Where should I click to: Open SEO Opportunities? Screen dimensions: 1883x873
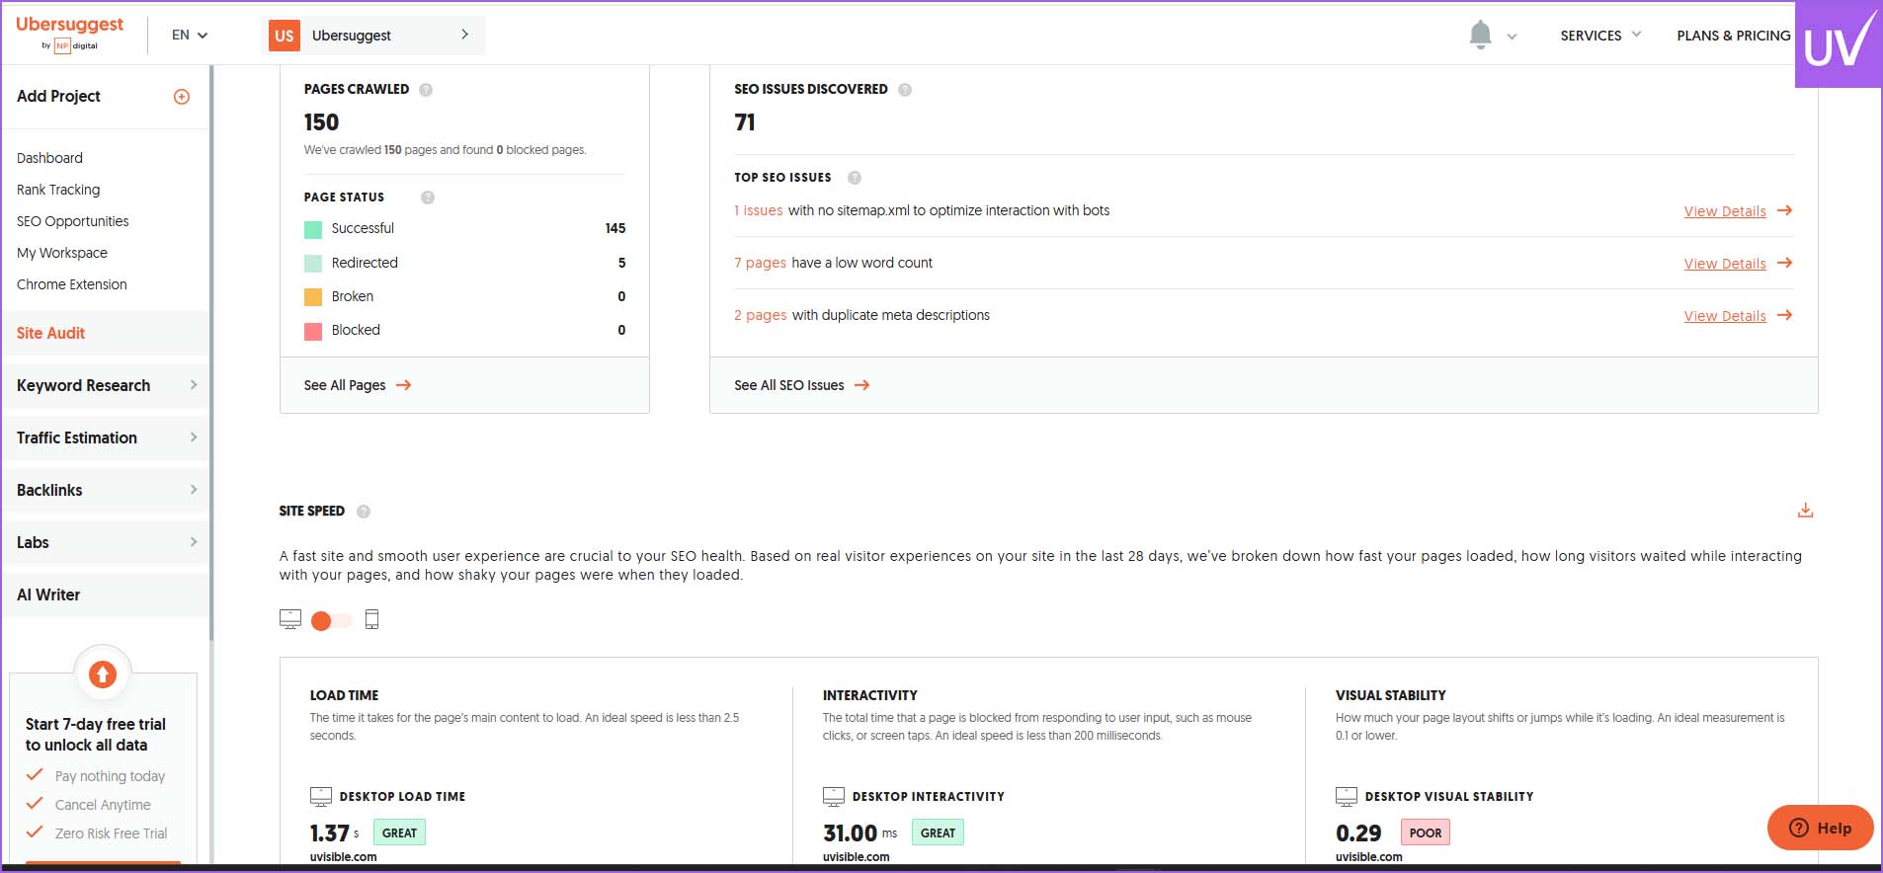pyautogui.click(x=72, y=221)
